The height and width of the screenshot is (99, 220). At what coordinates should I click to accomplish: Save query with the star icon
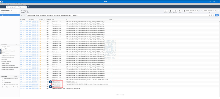(209, 15)
